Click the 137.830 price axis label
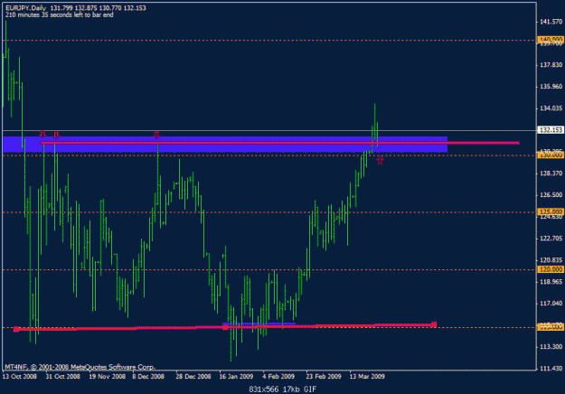The width and height of the screenshot is (565, 394). tap(551, 65)
